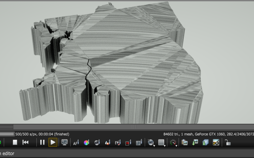254x158 pixels.
Task: Save the current render image
Action: 195,142
